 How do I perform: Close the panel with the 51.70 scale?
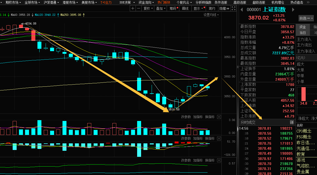(219, 138)
